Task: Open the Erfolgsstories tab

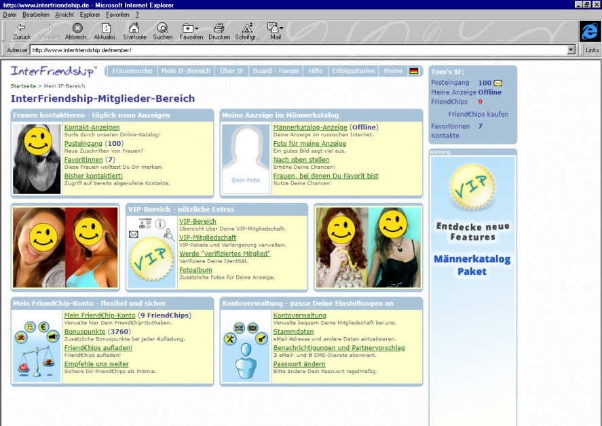Action: pyautogui.click(x=353, y=71)
